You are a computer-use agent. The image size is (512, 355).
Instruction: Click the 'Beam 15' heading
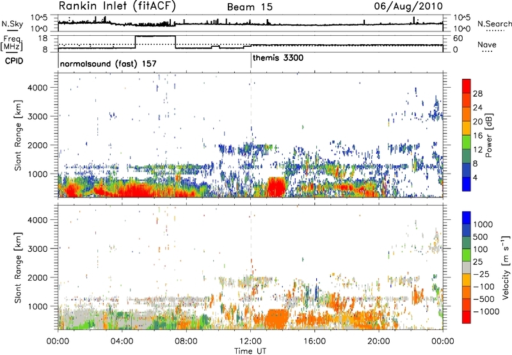coord(250,7)
